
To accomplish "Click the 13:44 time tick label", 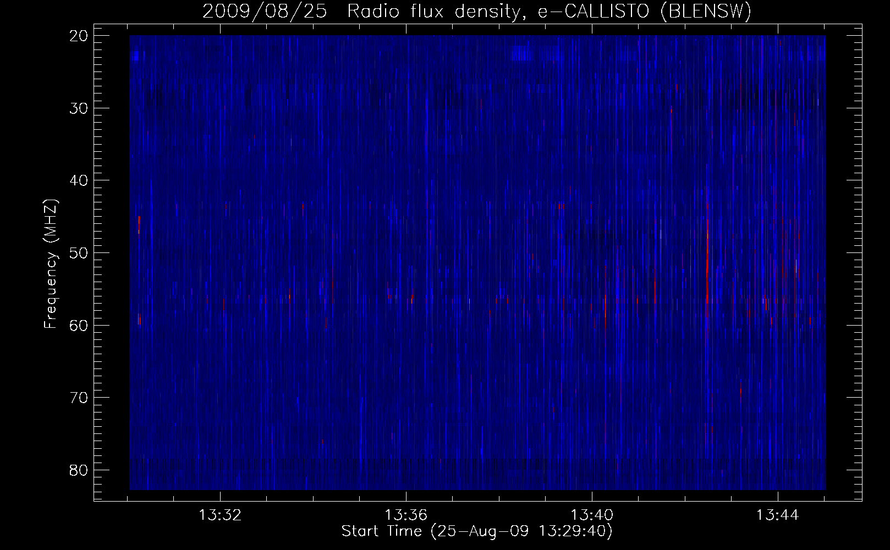I will coord(778,515).
